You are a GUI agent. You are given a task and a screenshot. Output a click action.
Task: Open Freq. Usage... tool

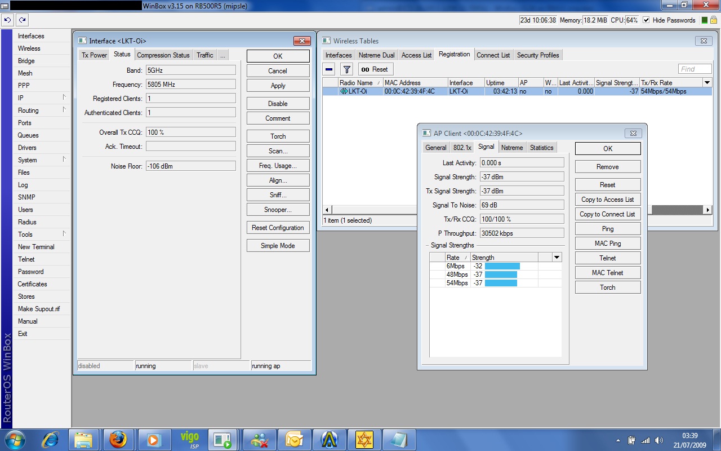coord(278,166)
